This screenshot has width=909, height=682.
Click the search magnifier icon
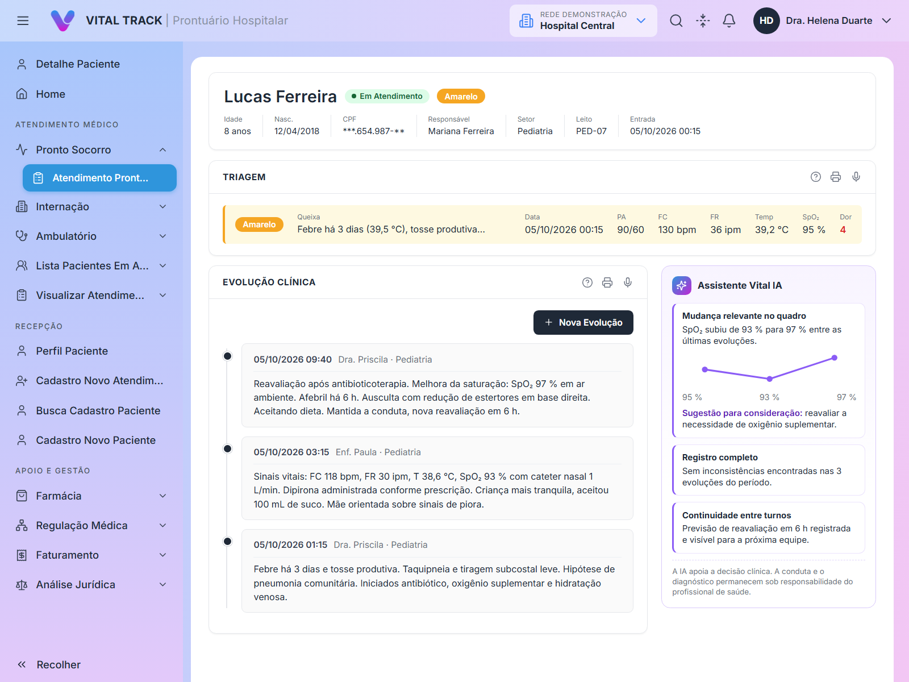coord(676,20)
